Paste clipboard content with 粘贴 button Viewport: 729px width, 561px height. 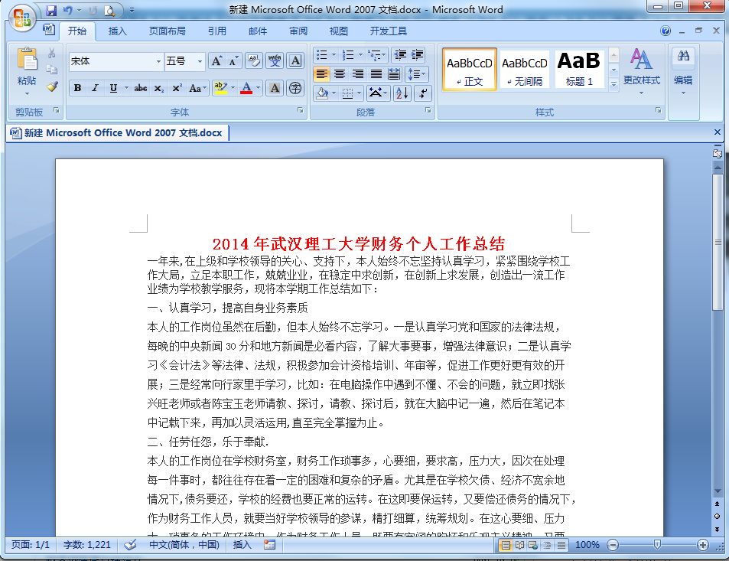point(27,72)
